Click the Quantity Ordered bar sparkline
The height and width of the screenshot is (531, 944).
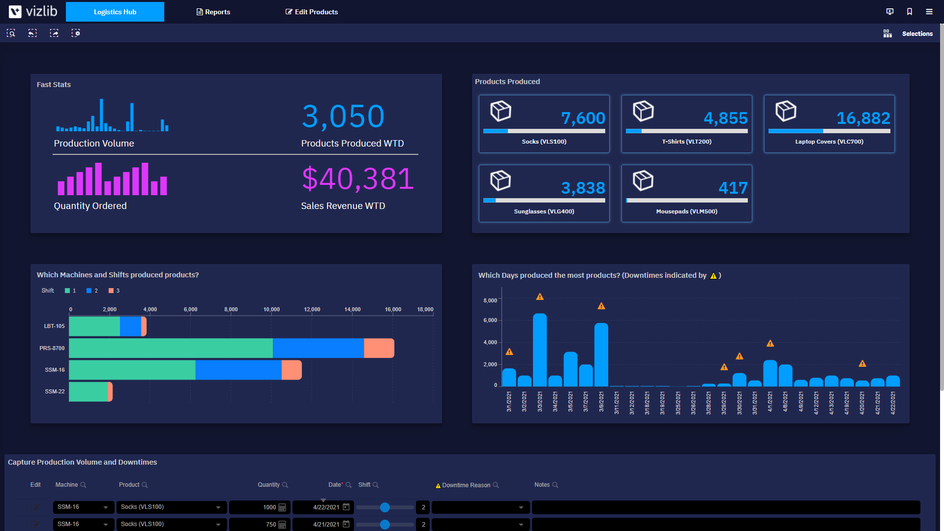coord(113,179)
